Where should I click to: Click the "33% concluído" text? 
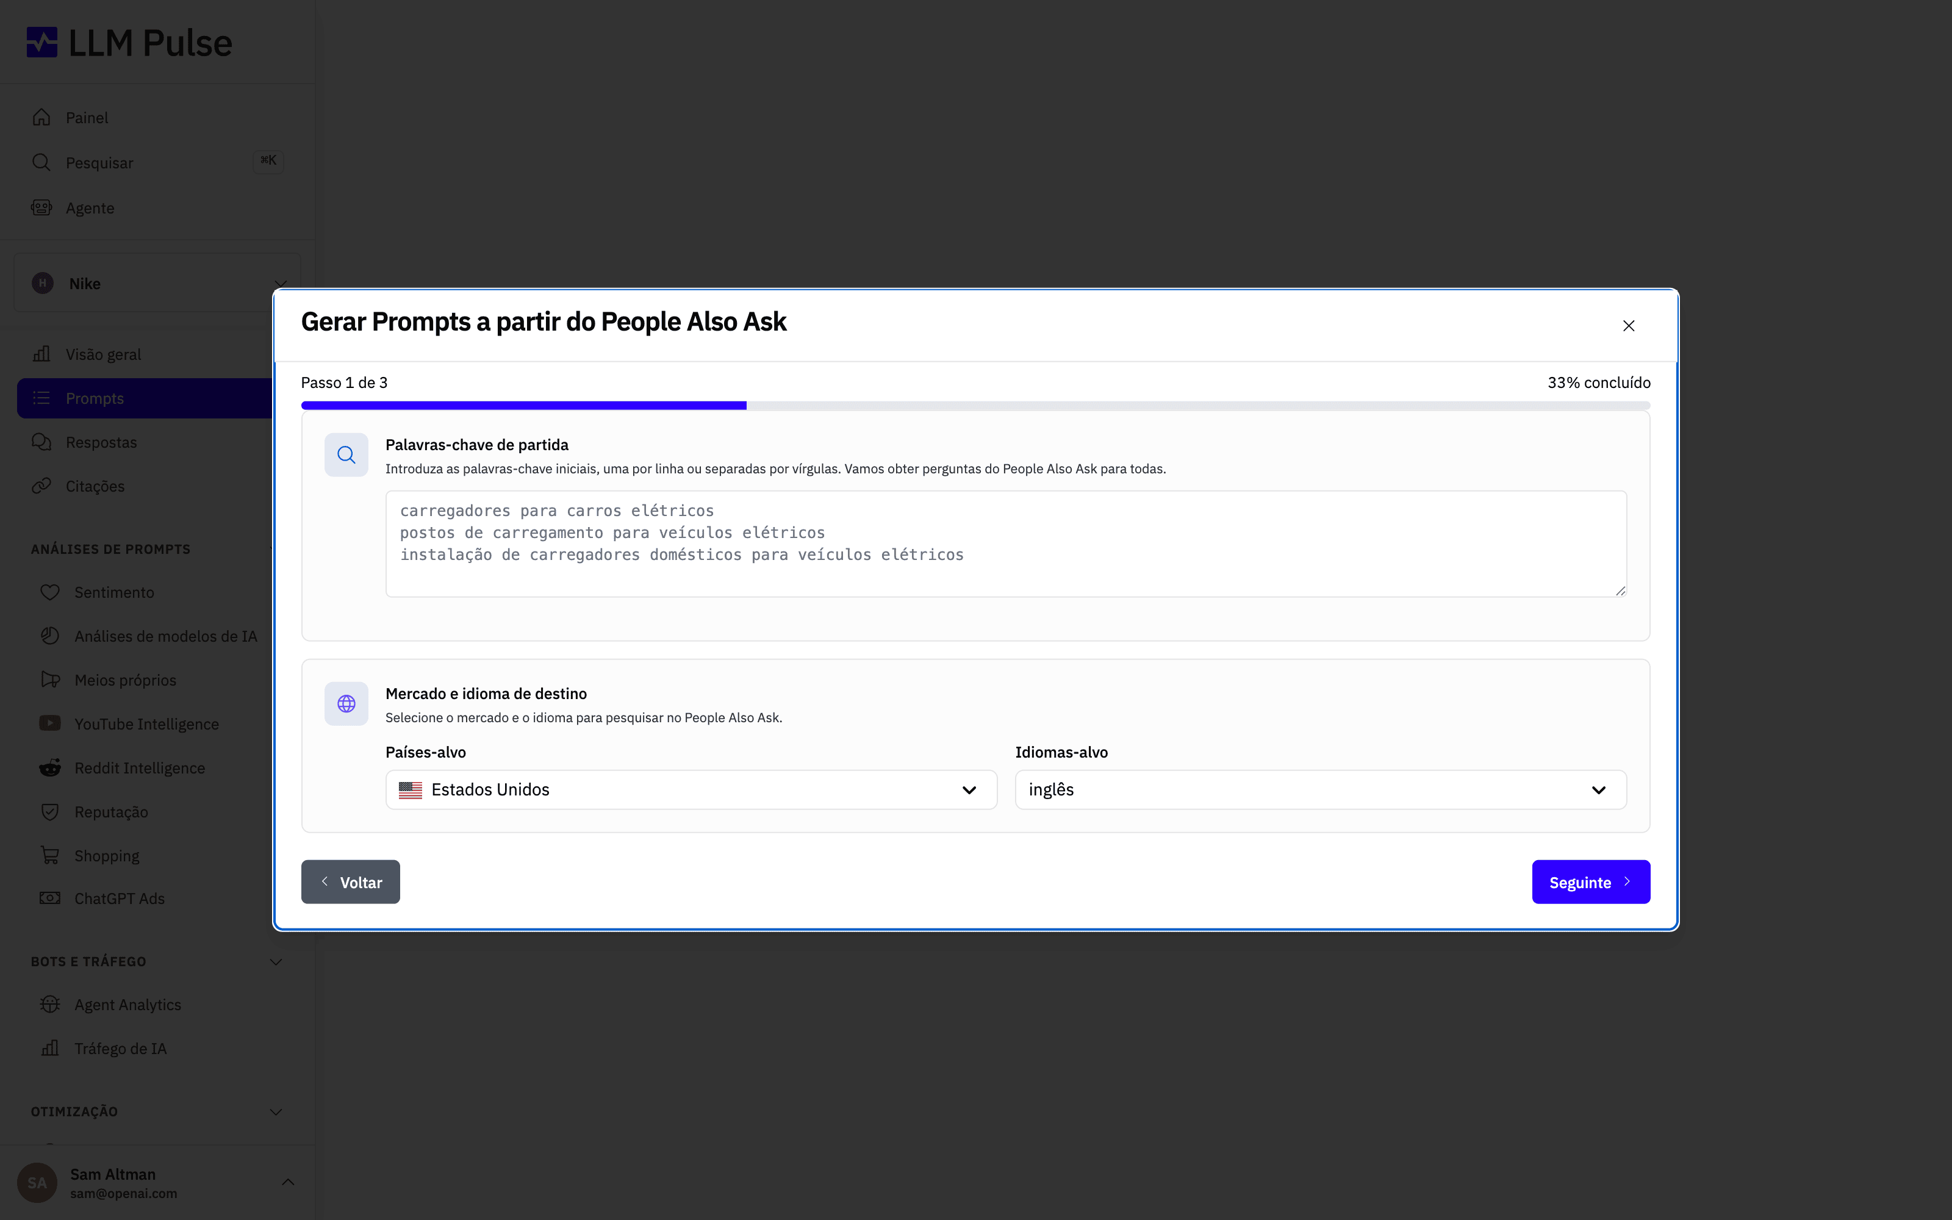coord(1599,382)
